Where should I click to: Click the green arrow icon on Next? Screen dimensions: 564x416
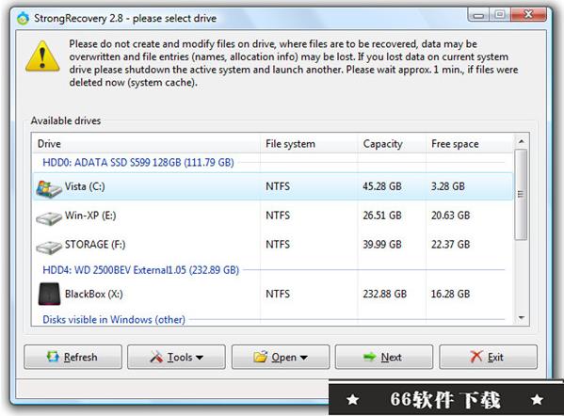point(369,357)
